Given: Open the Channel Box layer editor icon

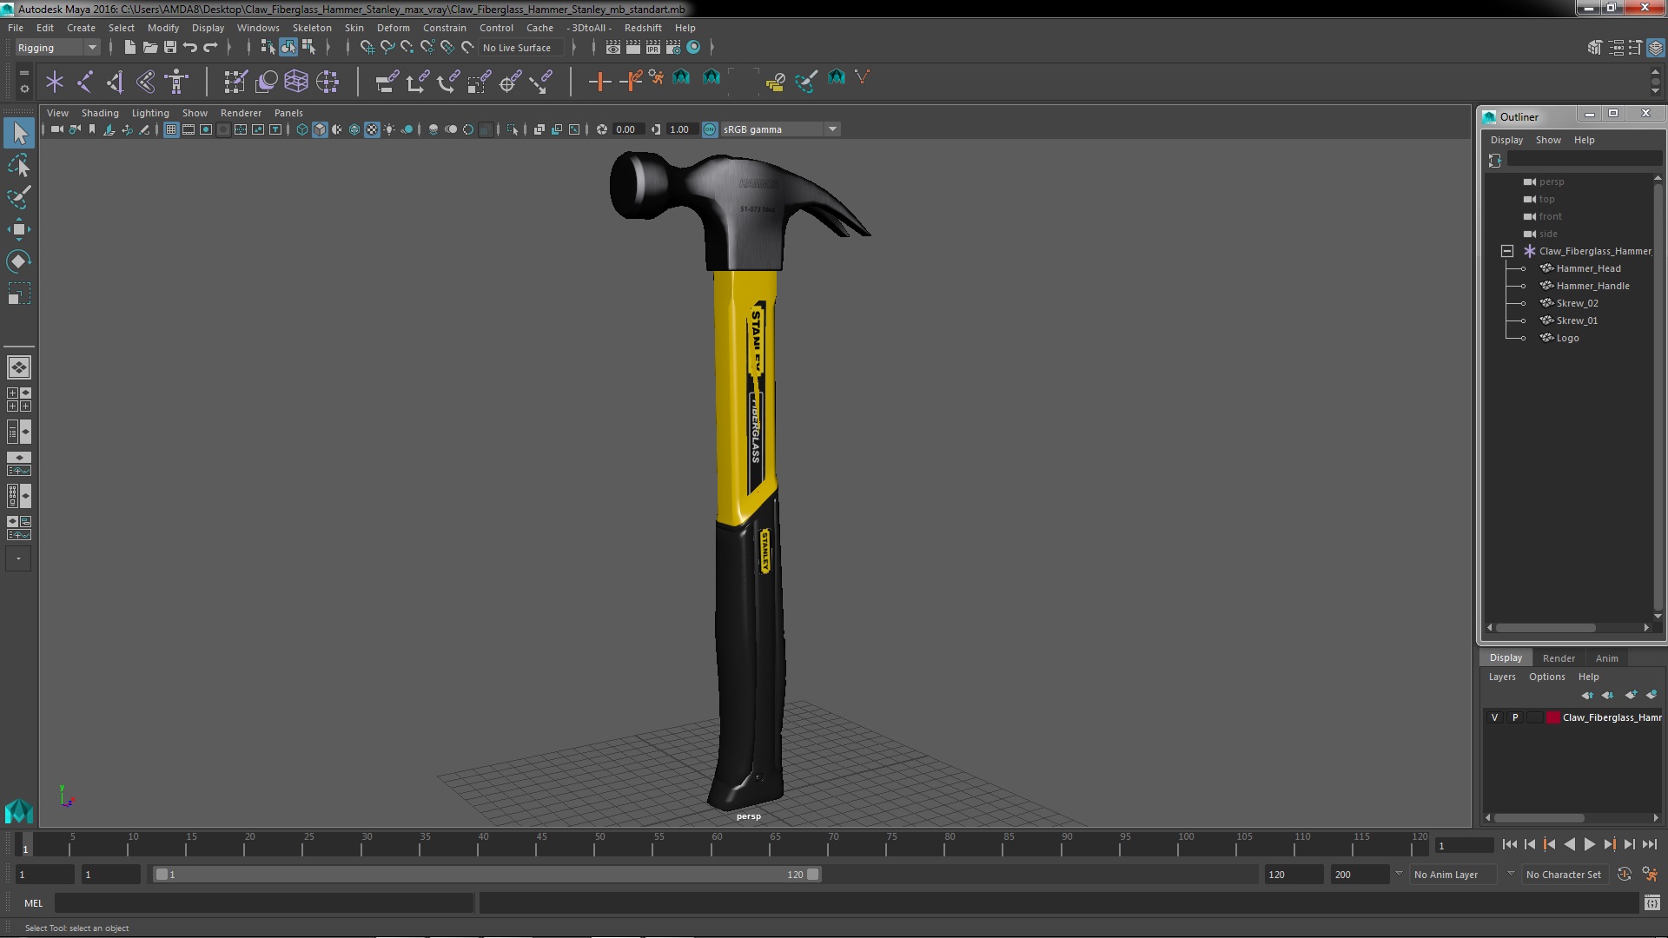Looking at the screenshot, I should pyautogui.click(x=1655, y=48).
